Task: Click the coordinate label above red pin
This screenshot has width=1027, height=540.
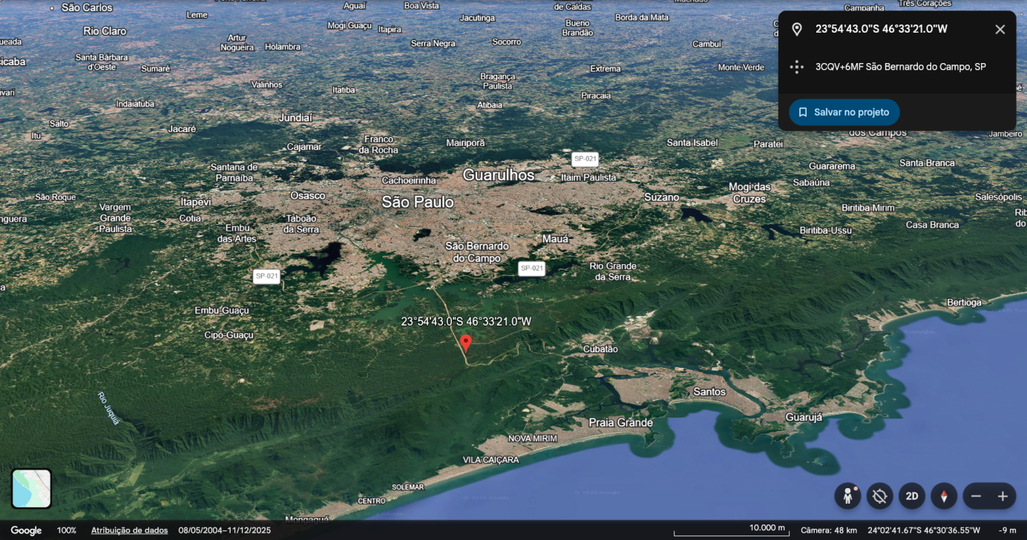Action: 466,321
